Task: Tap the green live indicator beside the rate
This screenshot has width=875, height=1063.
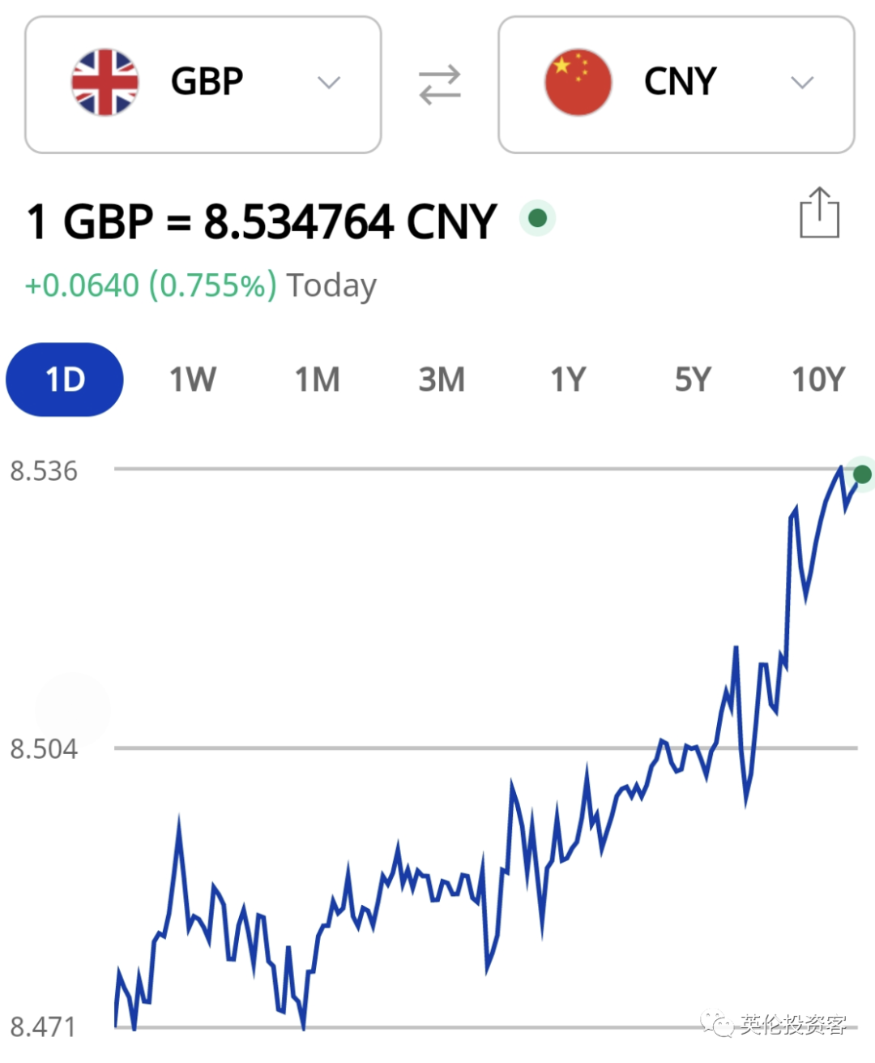Action: [x=537, y=218]
